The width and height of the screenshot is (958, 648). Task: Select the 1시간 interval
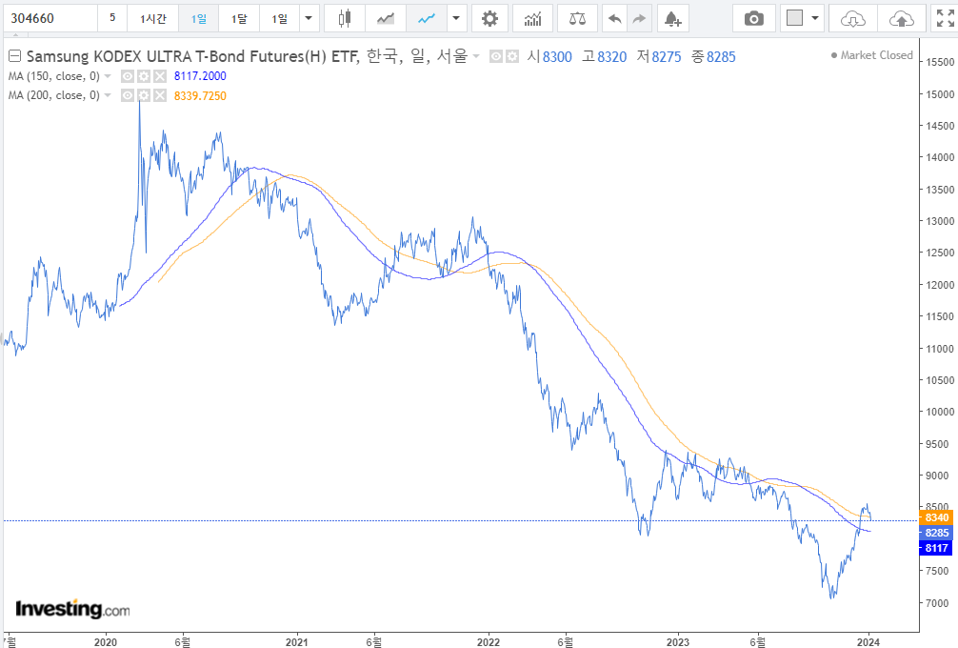pyautogui.click(x=152, y=18)
